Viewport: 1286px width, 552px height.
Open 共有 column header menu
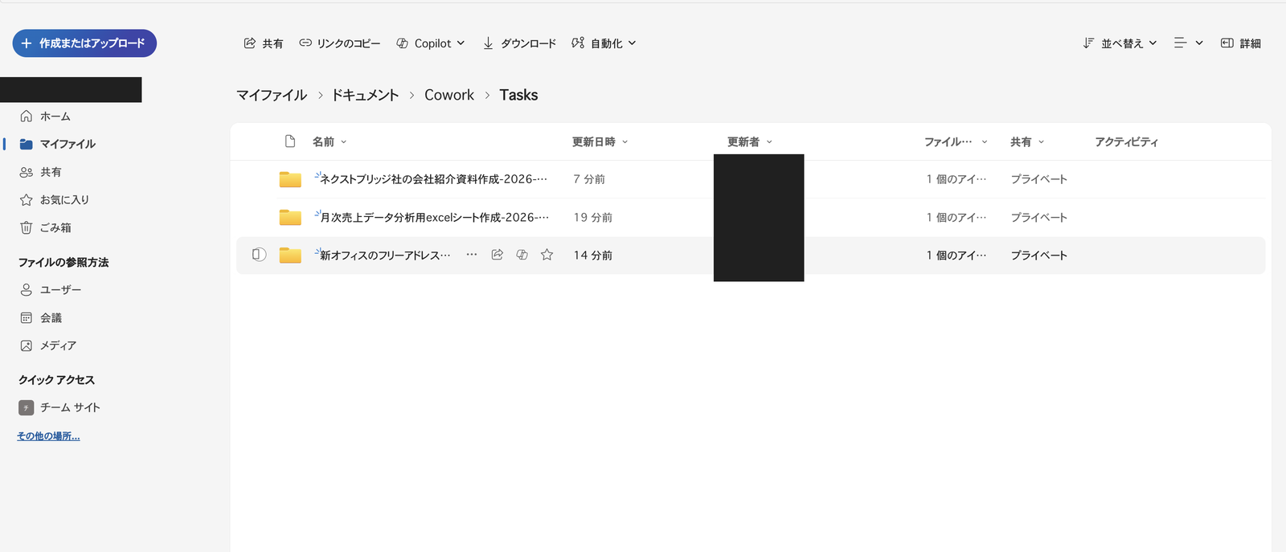pos(1027,141)
